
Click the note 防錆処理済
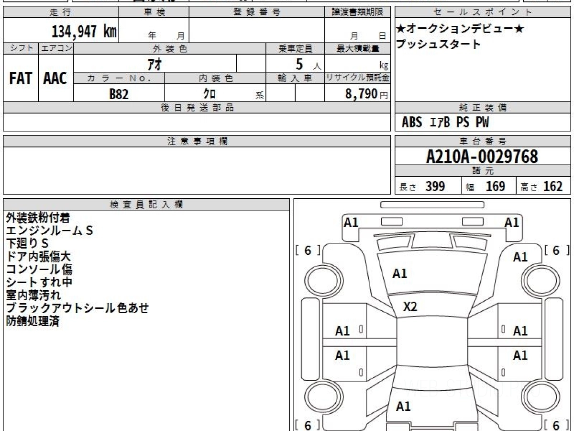tap(33, 321)
